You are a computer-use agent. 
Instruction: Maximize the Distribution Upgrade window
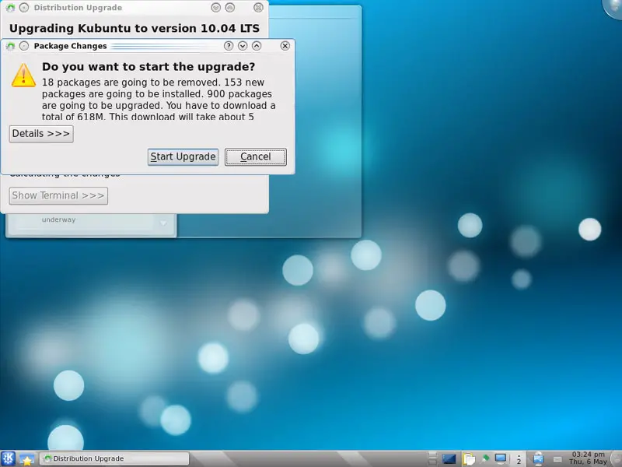[230, 8]
